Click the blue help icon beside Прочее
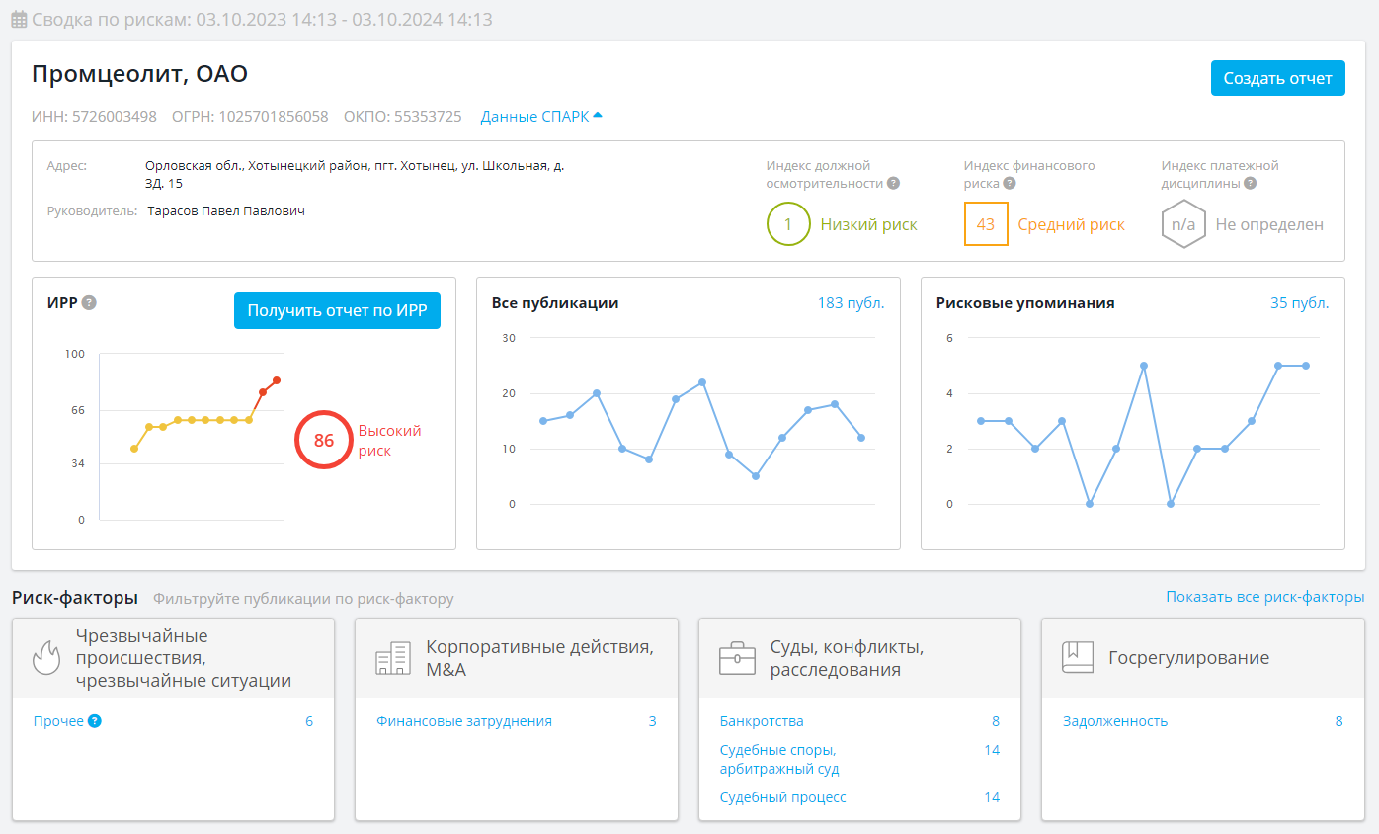The height and width of the screenshot is (834, 1379). click(95, 721)
